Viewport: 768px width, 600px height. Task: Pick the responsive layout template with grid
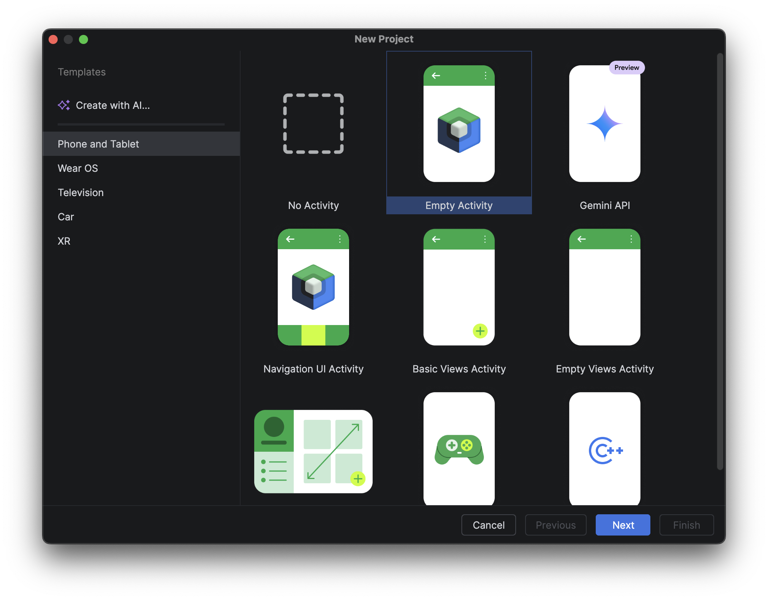pos(313,451)
